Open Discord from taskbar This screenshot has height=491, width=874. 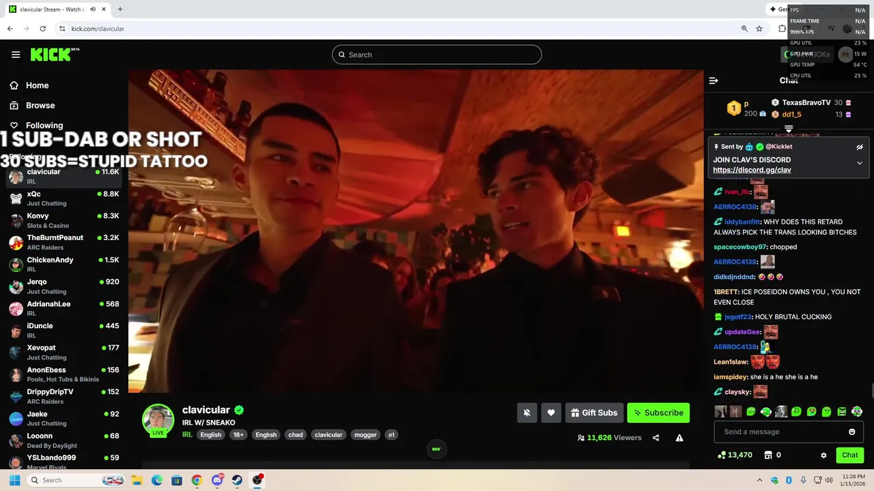217,480
